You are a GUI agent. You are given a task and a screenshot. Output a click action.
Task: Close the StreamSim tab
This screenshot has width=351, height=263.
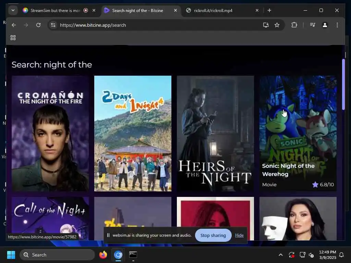(94, 10)
